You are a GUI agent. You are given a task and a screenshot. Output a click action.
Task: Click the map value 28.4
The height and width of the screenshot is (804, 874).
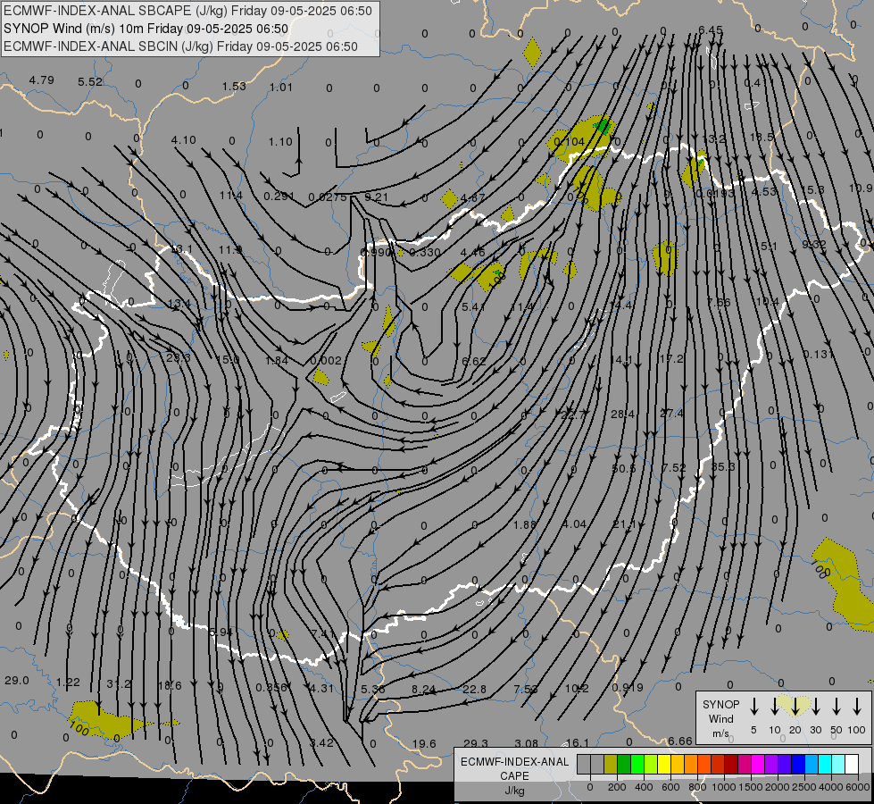point(622,414)
